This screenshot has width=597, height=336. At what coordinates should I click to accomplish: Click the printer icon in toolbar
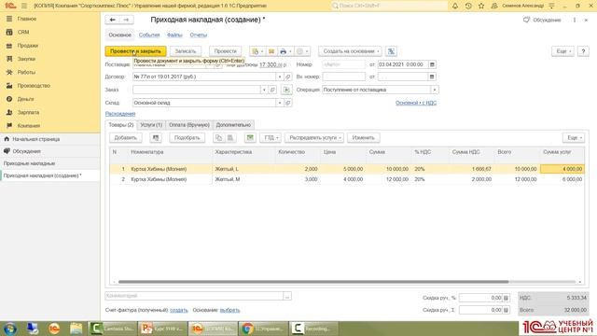tap(283, 51)
